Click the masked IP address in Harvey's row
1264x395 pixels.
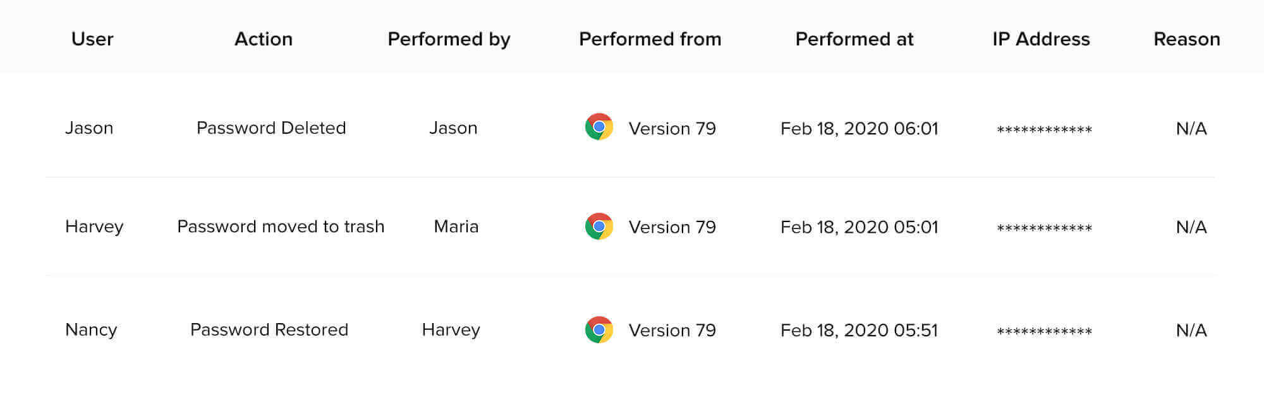tap(1044, 228)
